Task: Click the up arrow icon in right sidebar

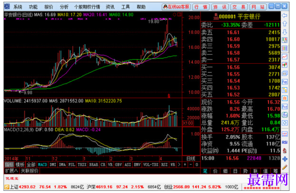Action: 284,24
